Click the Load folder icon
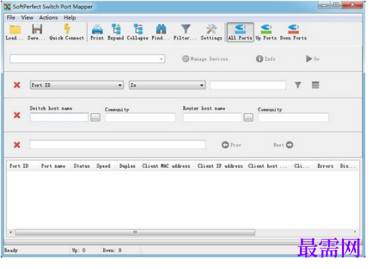This screenshot has width=373, height=269. pos(15,30)
